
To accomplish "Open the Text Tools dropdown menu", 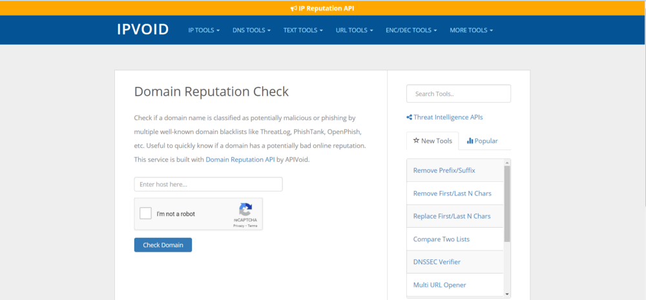I will 303,30.
